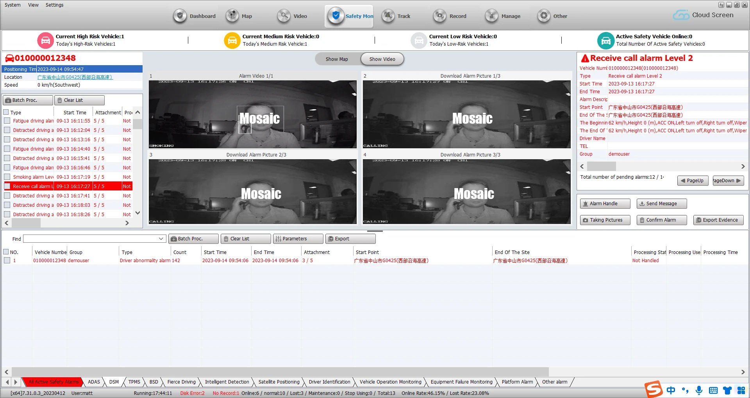Switch to the DSM tab
This screenshot has height=398, width=750.
point(114,382)
